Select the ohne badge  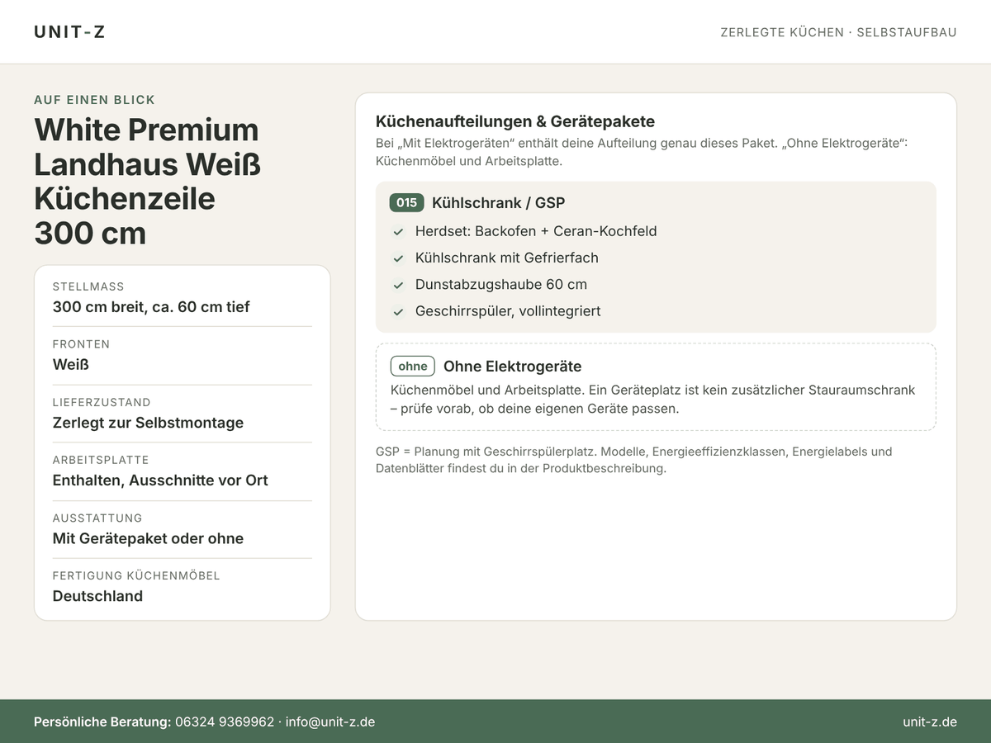tap(413, 367)
